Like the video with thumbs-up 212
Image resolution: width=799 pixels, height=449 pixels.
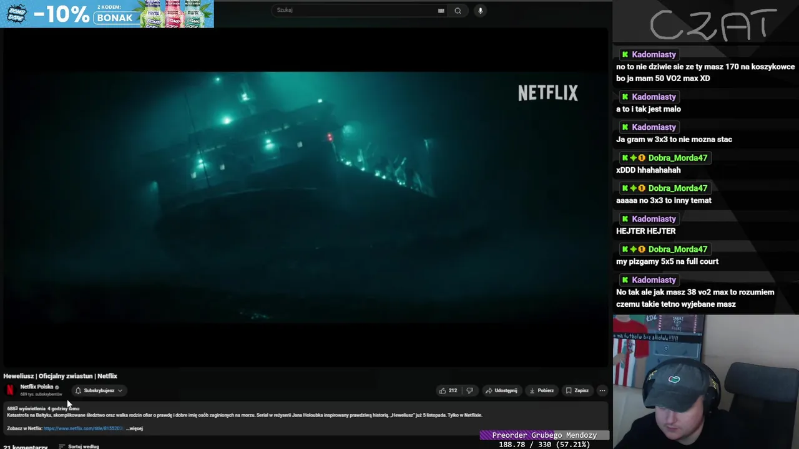[x=448, y=390]
